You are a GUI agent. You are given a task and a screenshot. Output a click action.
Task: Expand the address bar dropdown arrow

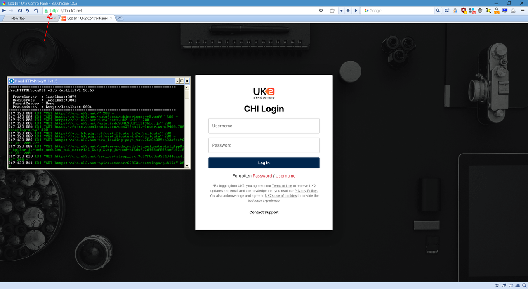click(x=341, y=11)
